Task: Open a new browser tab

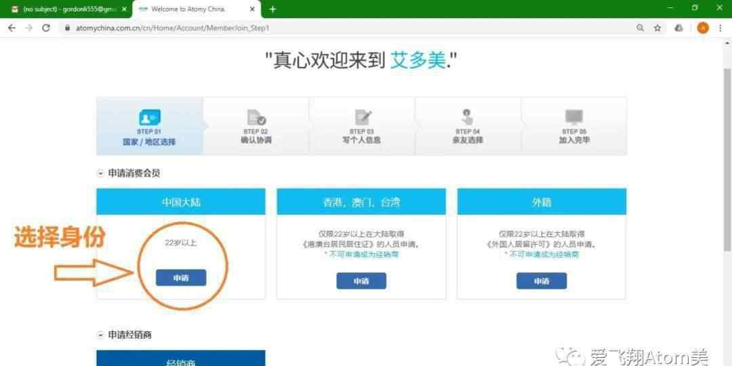Action: click(x=273, y=9)
